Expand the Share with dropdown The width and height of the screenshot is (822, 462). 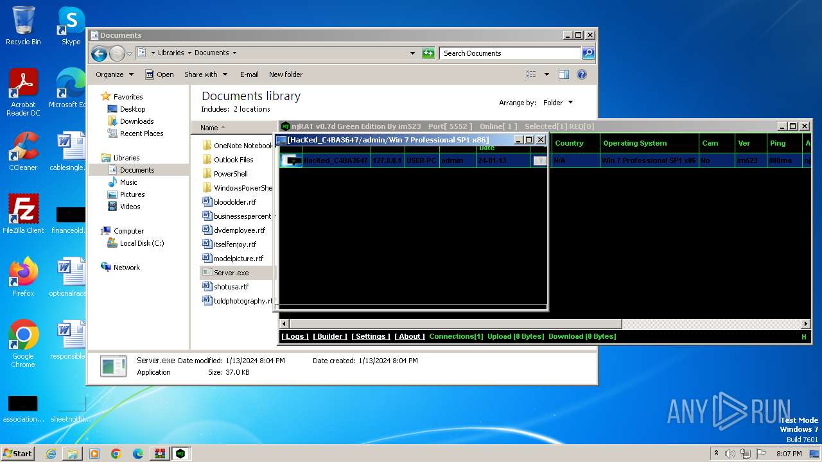pyautogui.click(x=205, y=74)
